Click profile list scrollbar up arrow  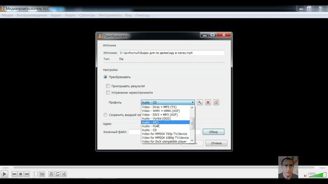tap(192, 107)
